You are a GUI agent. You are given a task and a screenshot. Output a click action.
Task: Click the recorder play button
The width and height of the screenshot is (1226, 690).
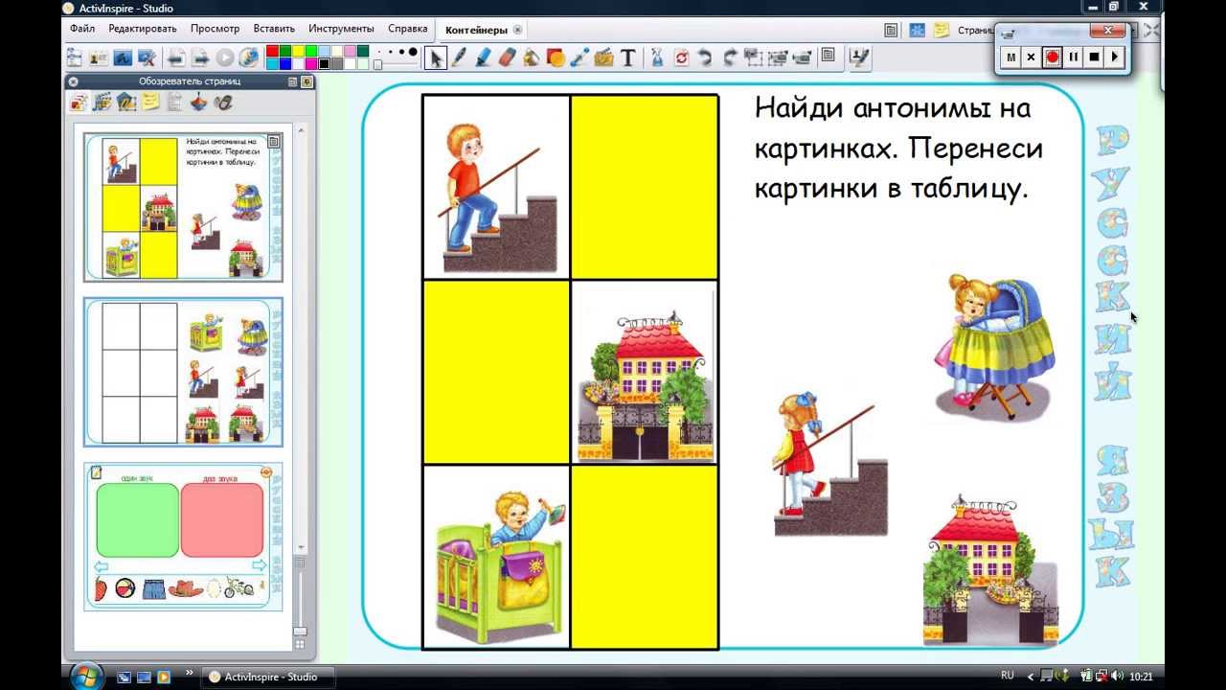pyautogui.click(x=1114, y=57)
